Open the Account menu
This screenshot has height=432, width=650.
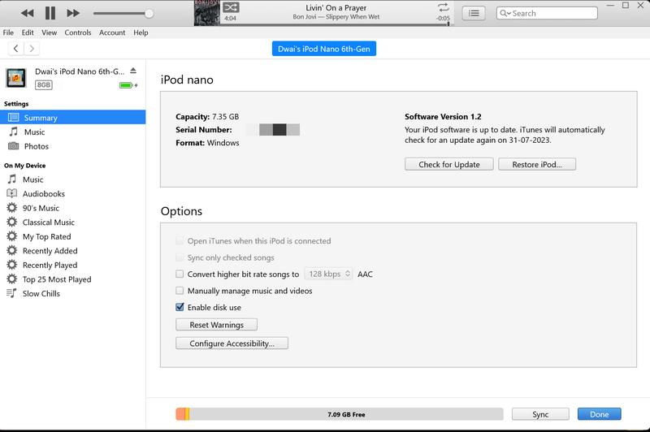pyautogui.click(x=112, y=32)
